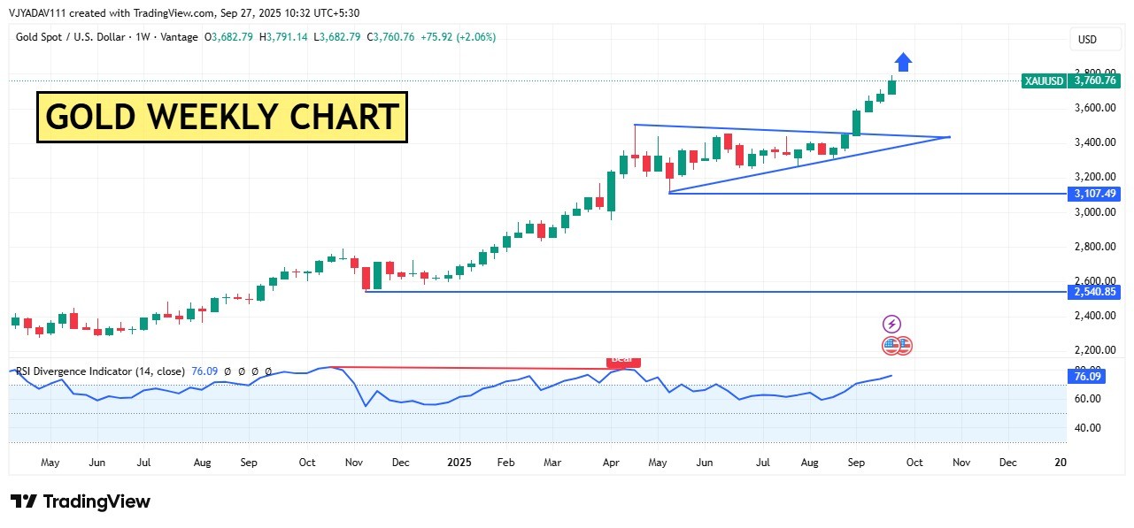Click the TradingView logo icon
The width and height of the screenshot is (1134, 528).
coord(24,501)
